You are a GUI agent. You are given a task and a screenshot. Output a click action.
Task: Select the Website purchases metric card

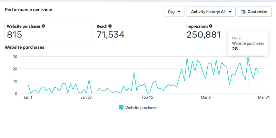pyautogui.click(x=48, y=31)
